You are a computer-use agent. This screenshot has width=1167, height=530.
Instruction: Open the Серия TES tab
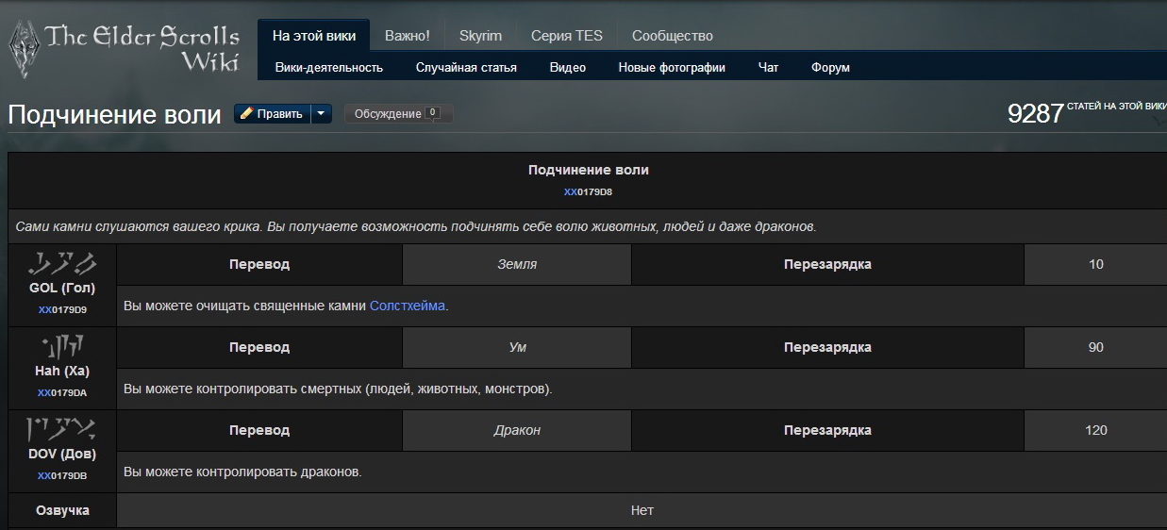(x=566, y=36)
